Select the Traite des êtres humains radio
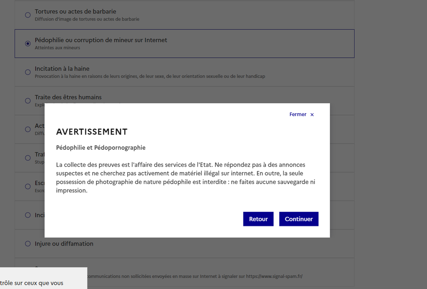Image resolution: width=427 pixels, height=289 pixels. 28,101
